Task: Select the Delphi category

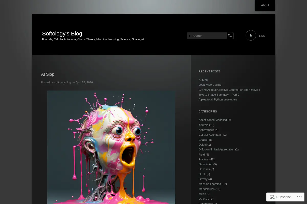Action: coord(203,145)
